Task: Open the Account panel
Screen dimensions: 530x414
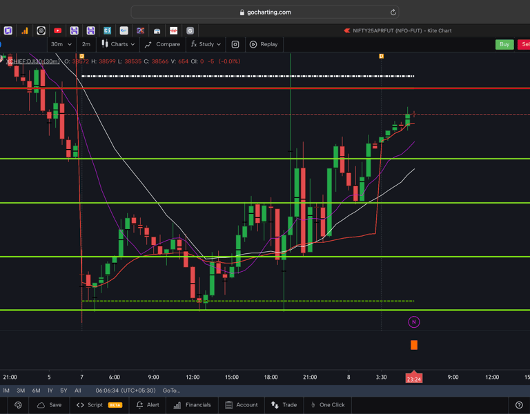Action: point(242,405)
